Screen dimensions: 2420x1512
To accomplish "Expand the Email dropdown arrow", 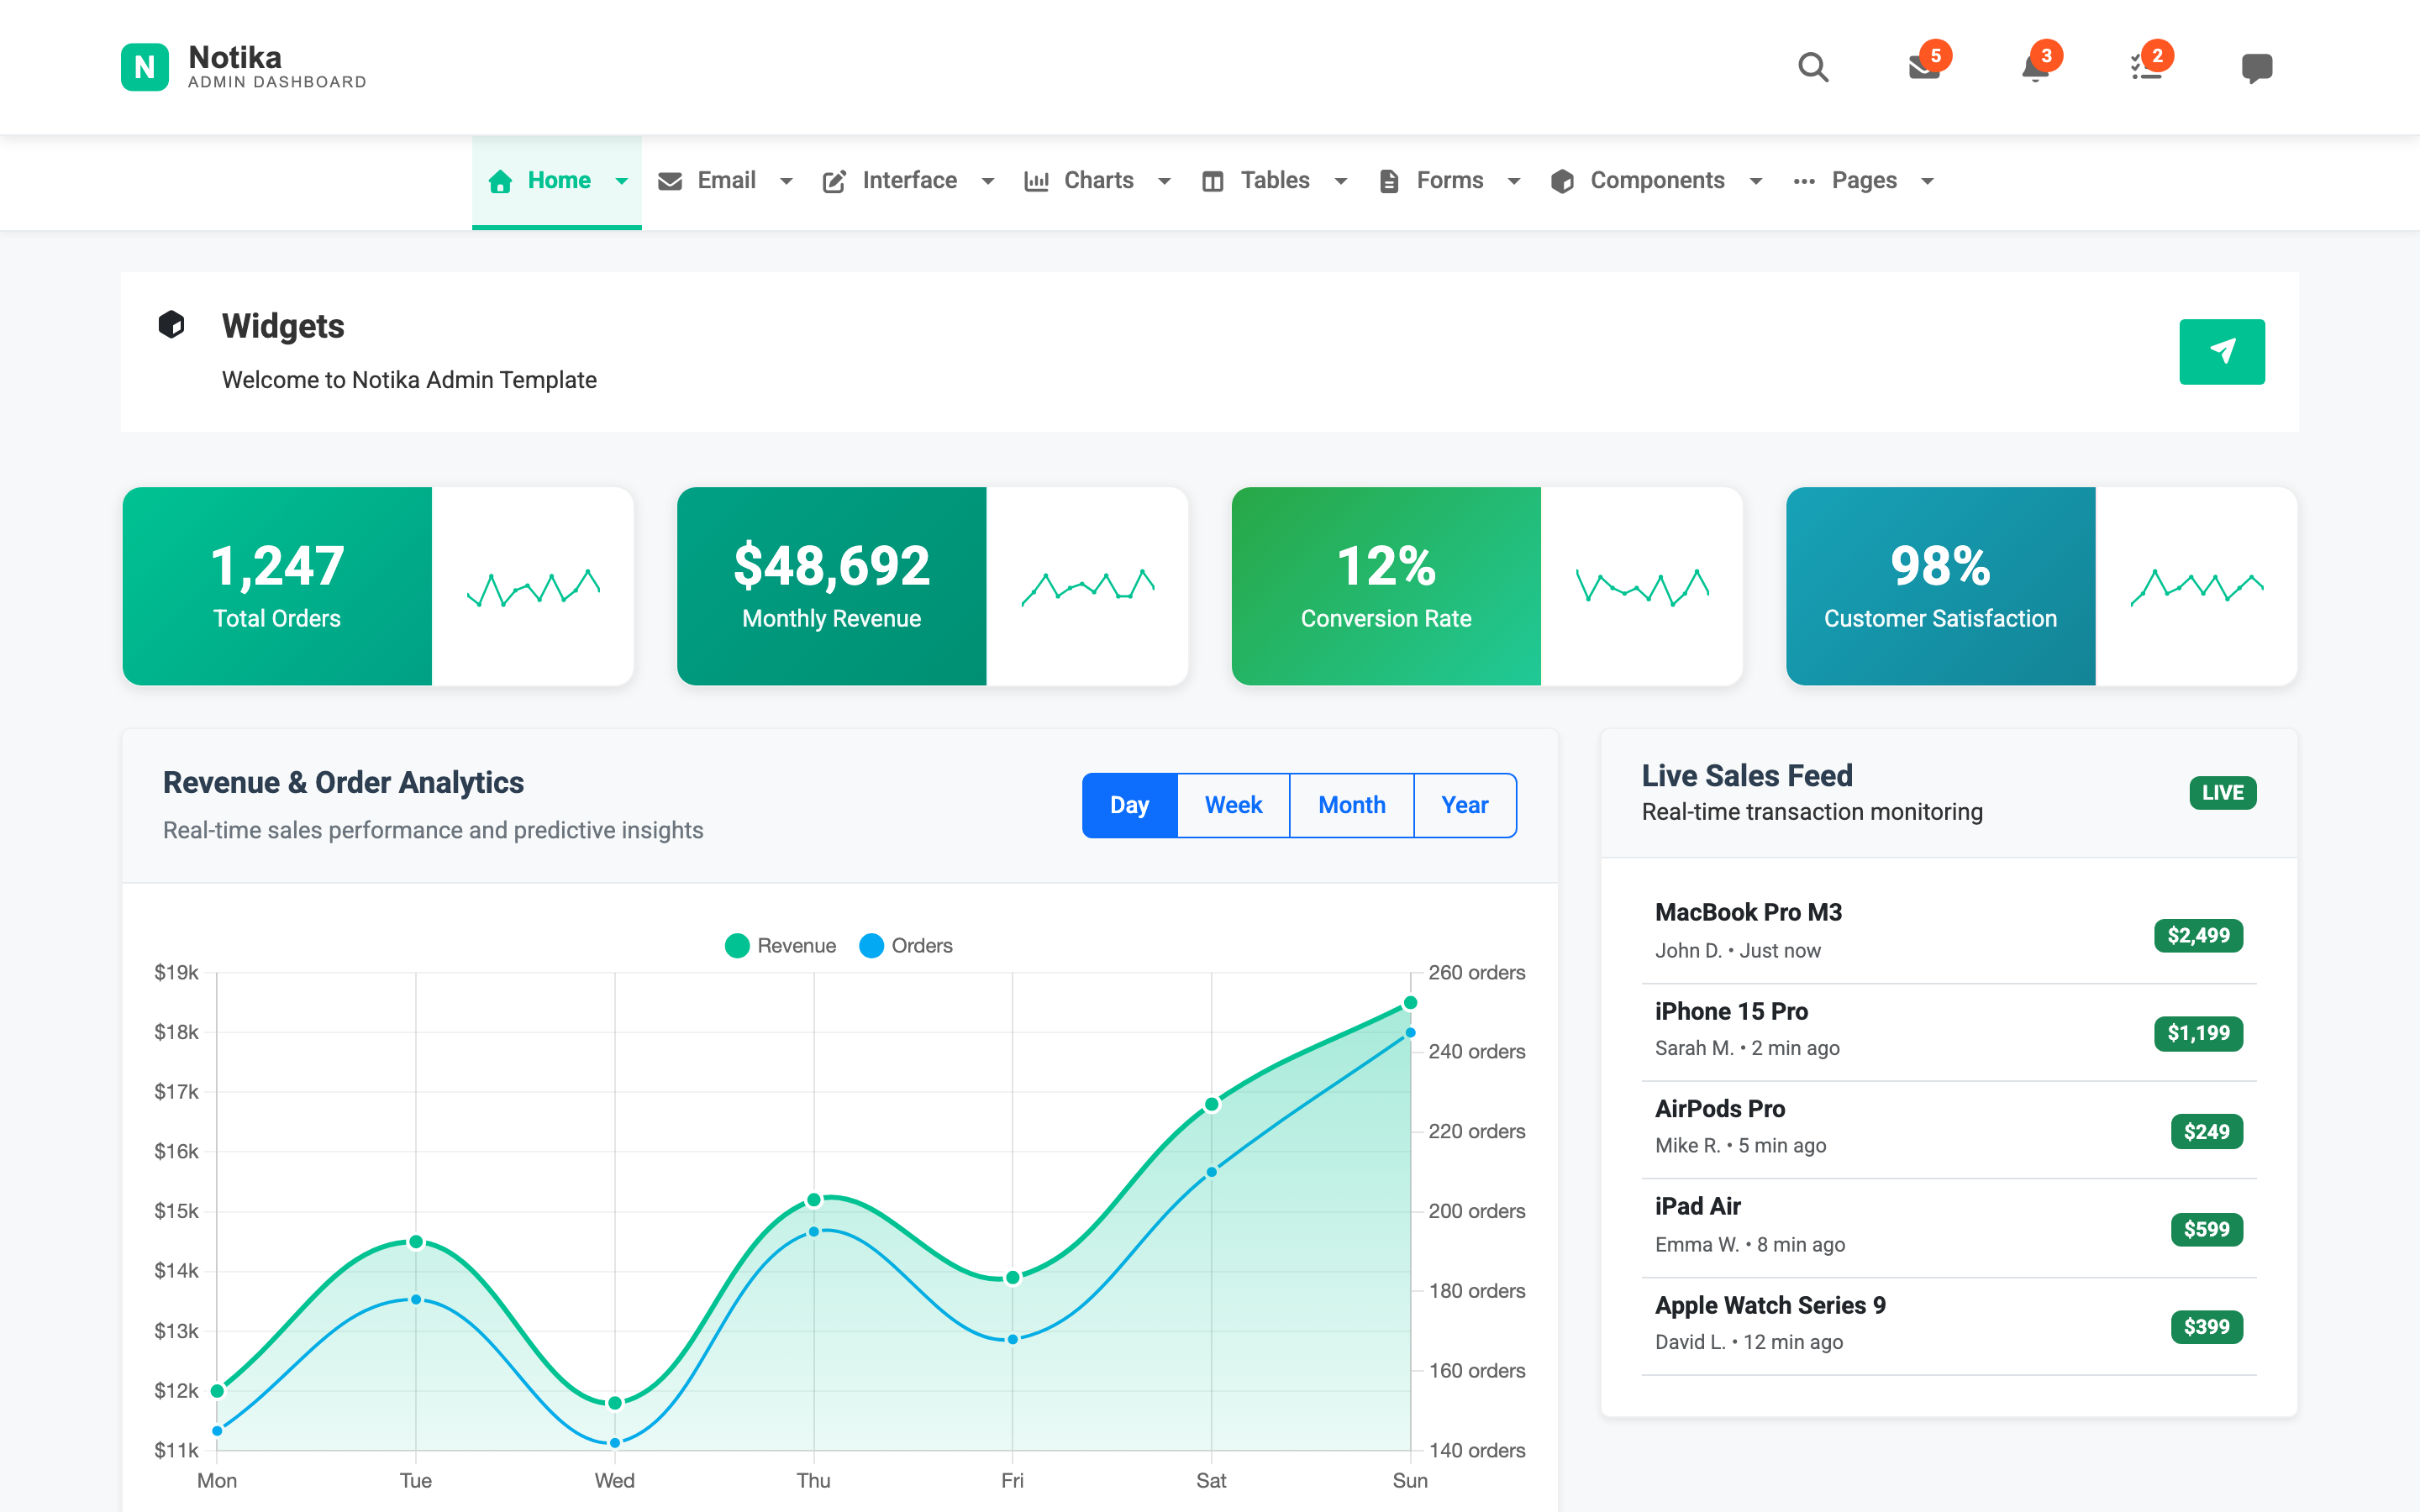I will [x=786, y=181].
